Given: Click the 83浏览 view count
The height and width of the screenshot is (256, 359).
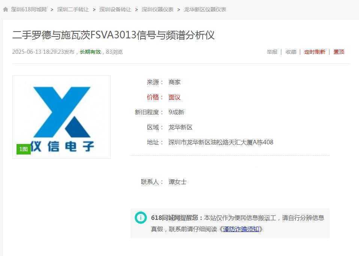Looking at the screenshot, I should (114, 52).
